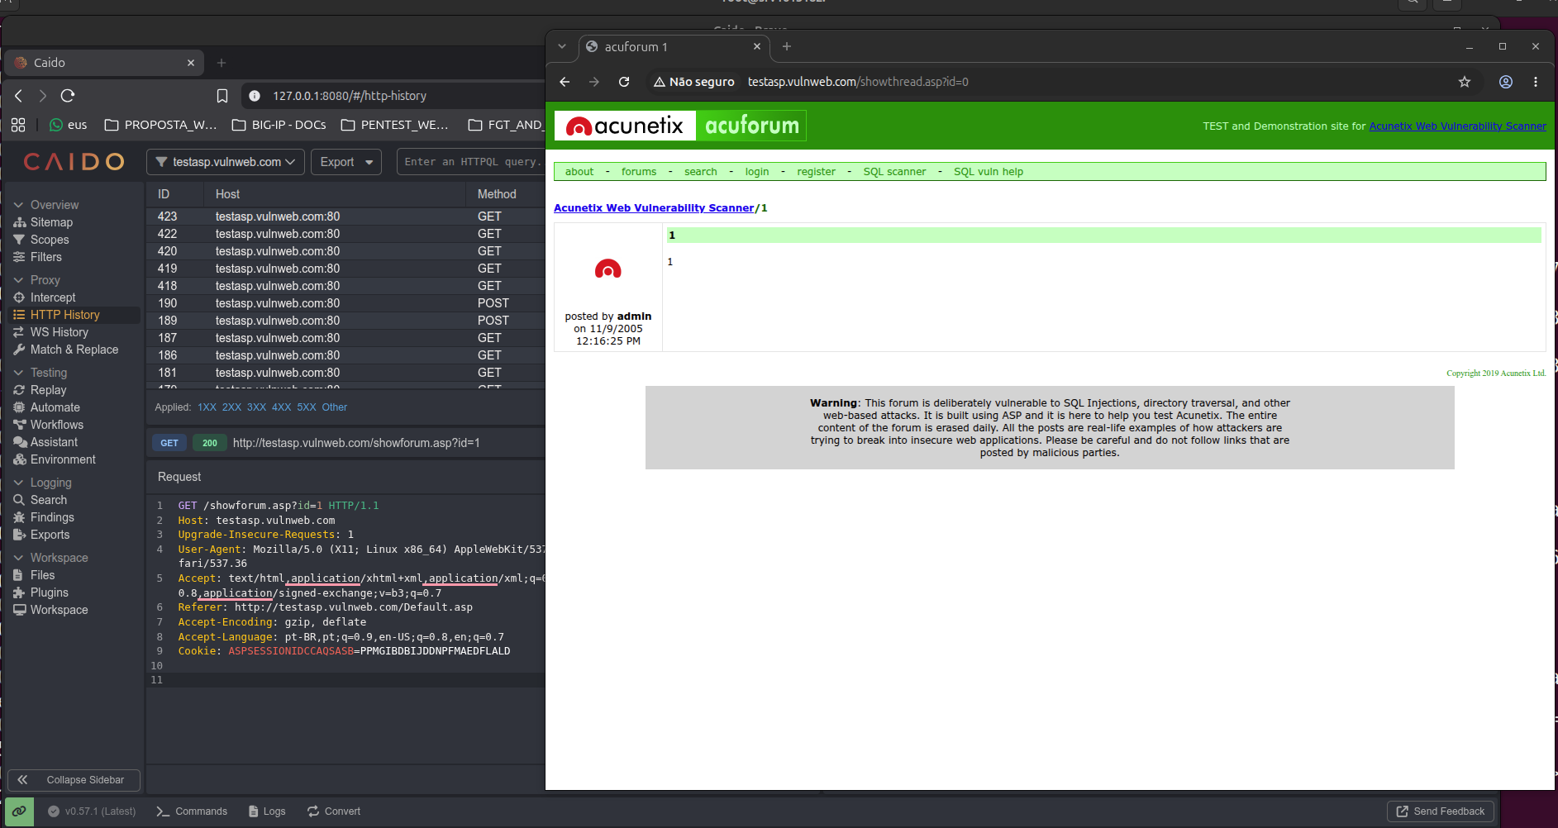The image size is (1558, 828).
Task: Open the register page on acuforum
Action: click(817, 172)
